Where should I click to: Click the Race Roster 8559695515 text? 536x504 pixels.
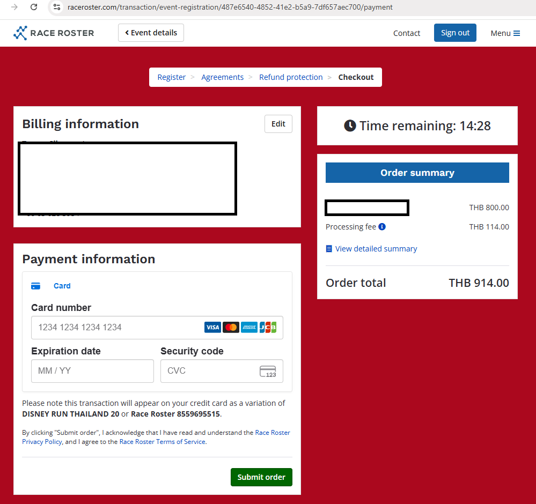tap(175, 414)
